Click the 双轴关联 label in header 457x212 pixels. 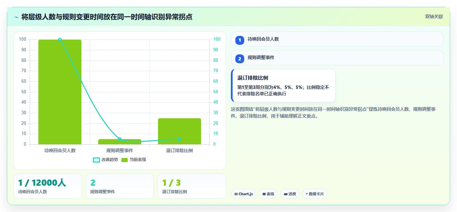tap(434, 16)
